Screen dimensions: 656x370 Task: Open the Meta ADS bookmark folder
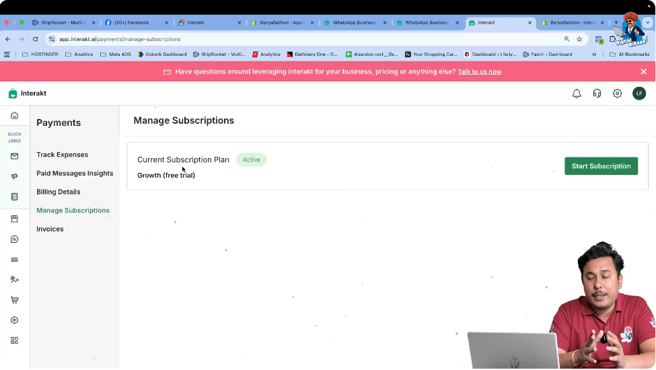pyautogui.click(x=116, y=54)
